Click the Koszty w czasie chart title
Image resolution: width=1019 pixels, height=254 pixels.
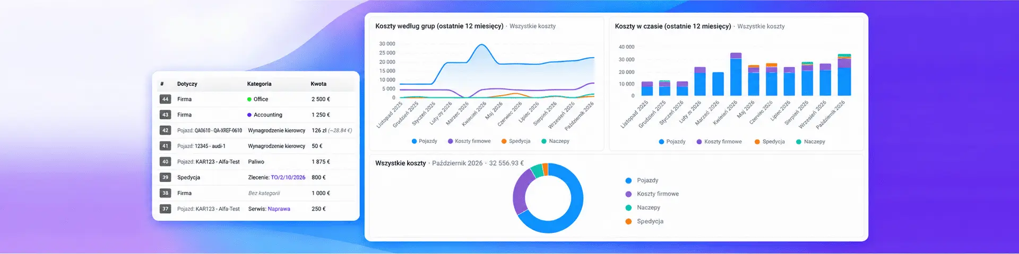tap(673, 26)
